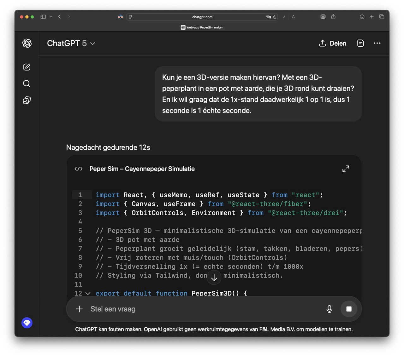Click the chatgpt.com address bar
404x356 pixels.
(x=202, y=17)
